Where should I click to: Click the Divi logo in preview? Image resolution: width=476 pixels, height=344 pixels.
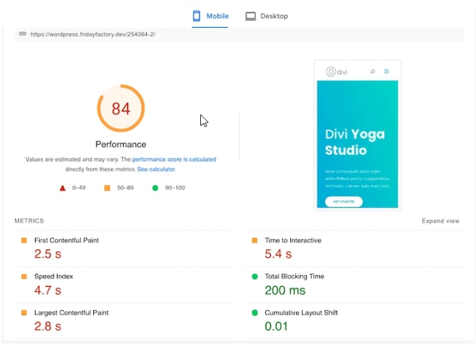337,71
